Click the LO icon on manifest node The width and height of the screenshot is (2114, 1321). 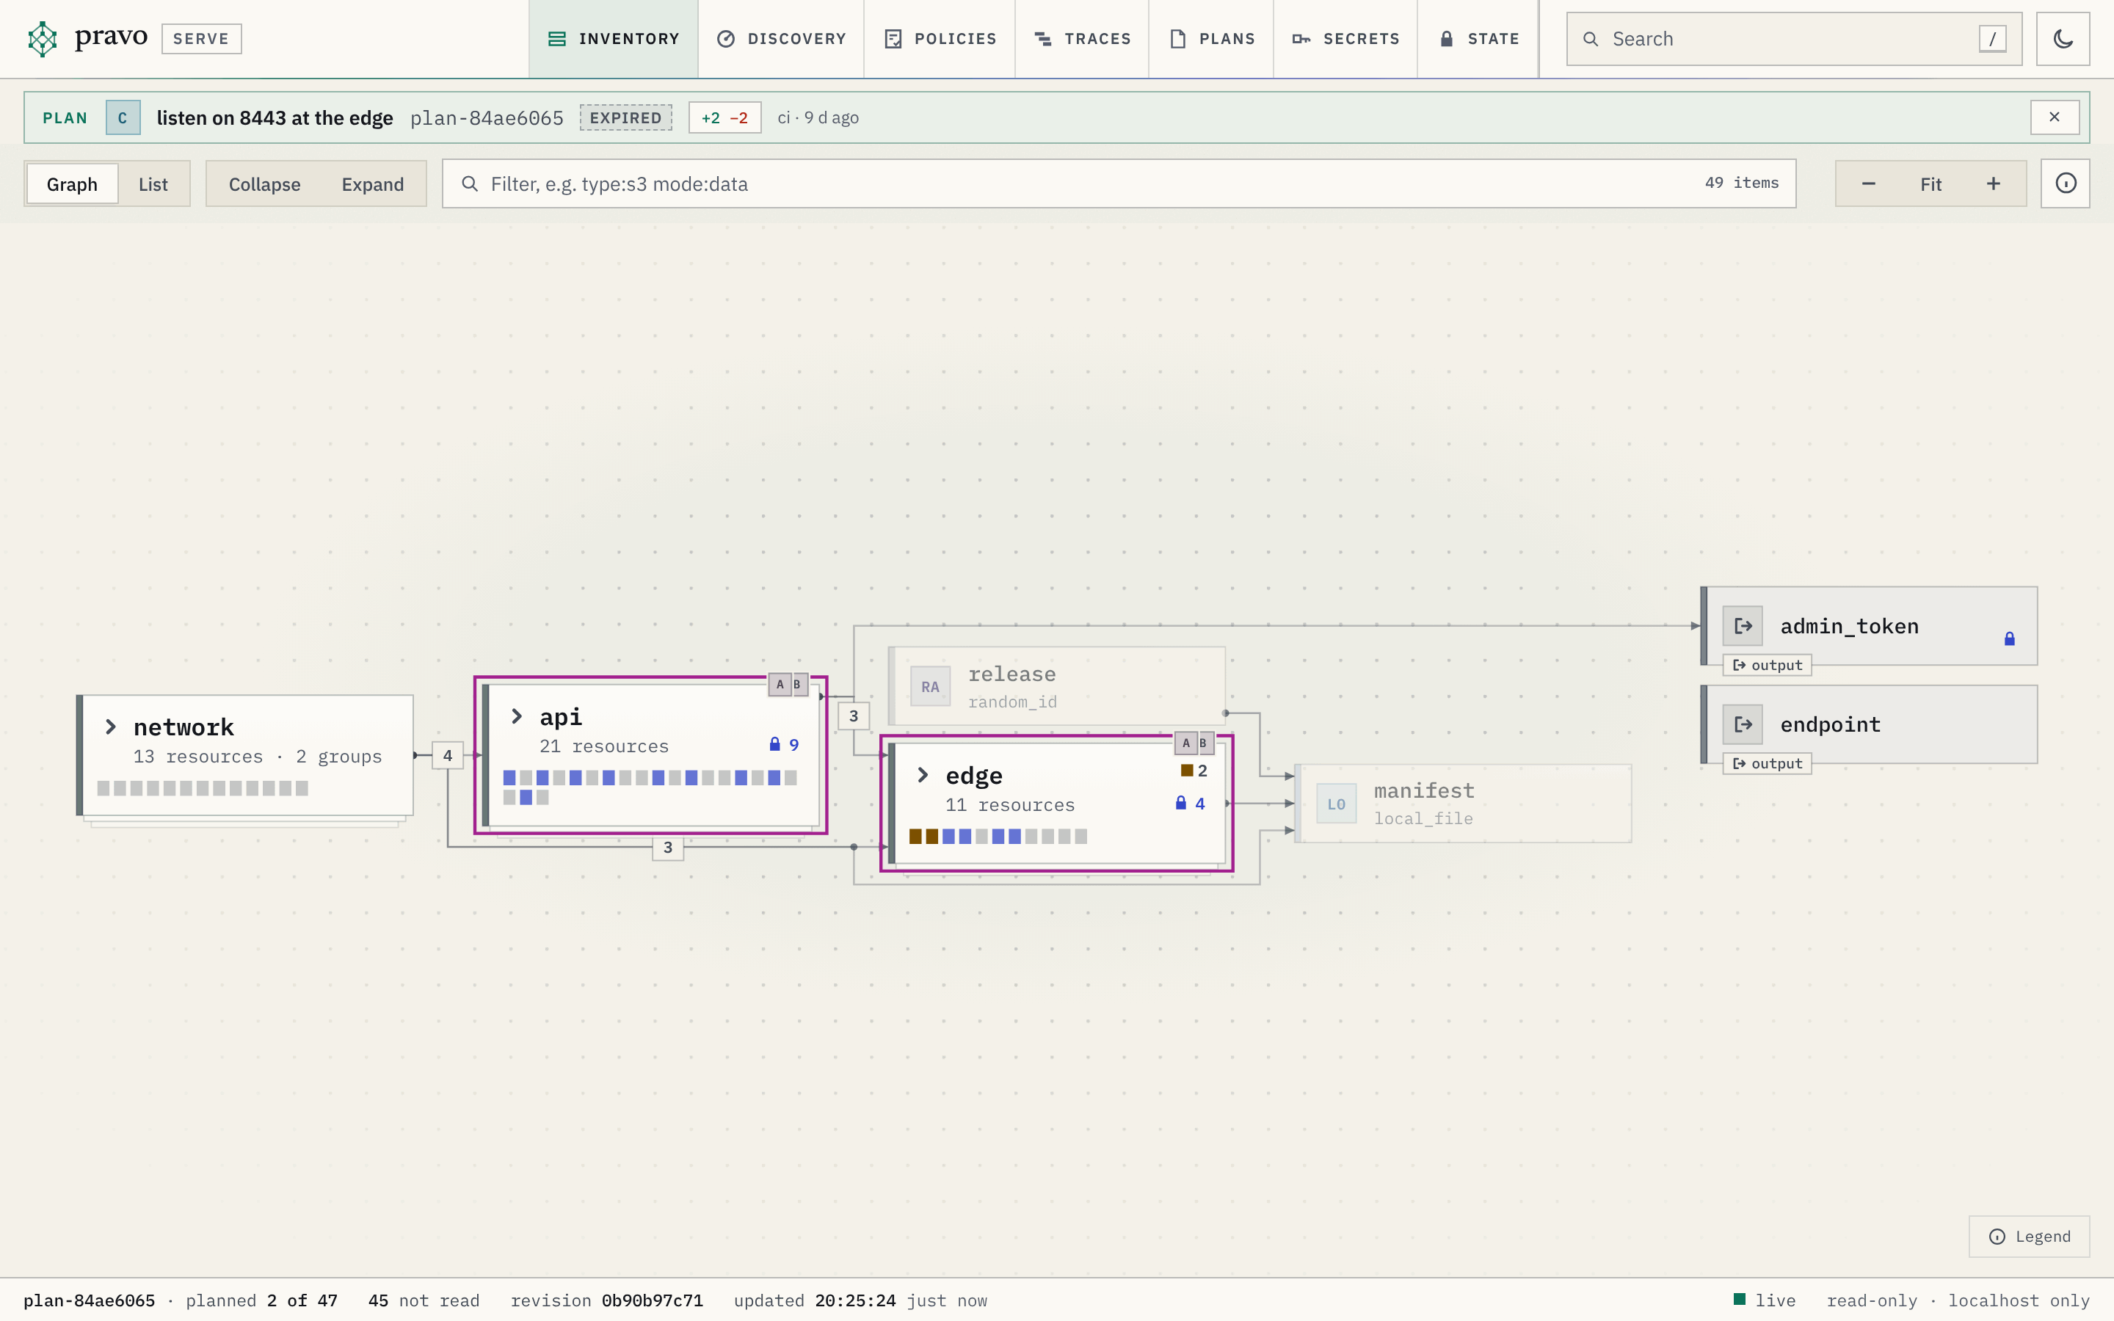pos(1337,804)
